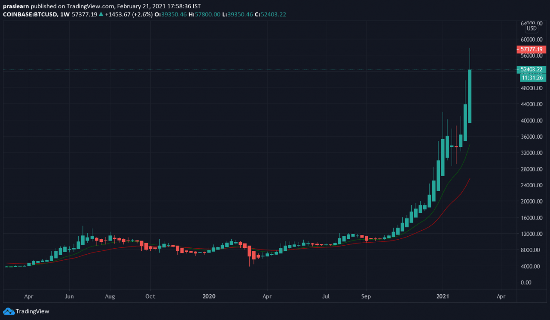Click the Sep label on time axis
The height and width of the screenshot is (320, 550).
(366, 296)
